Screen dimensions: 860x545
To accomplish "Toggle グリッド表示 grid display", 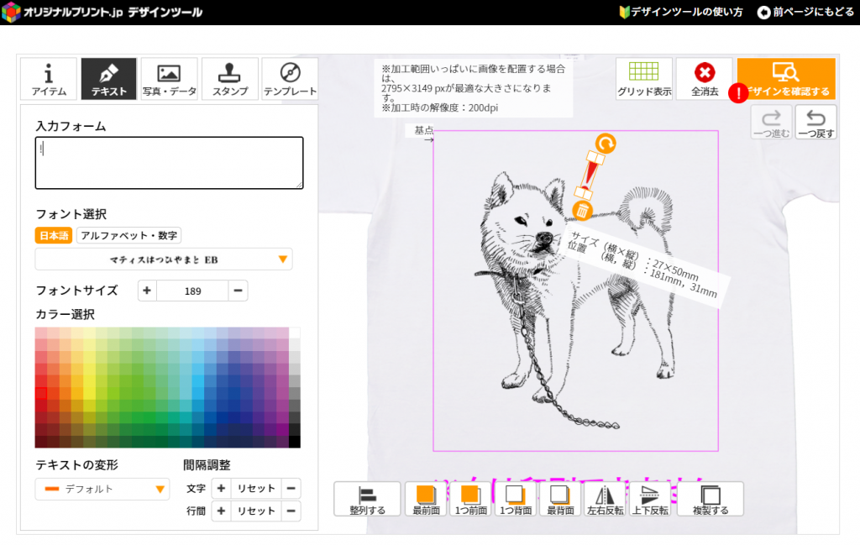I will [x=644, y=78].
